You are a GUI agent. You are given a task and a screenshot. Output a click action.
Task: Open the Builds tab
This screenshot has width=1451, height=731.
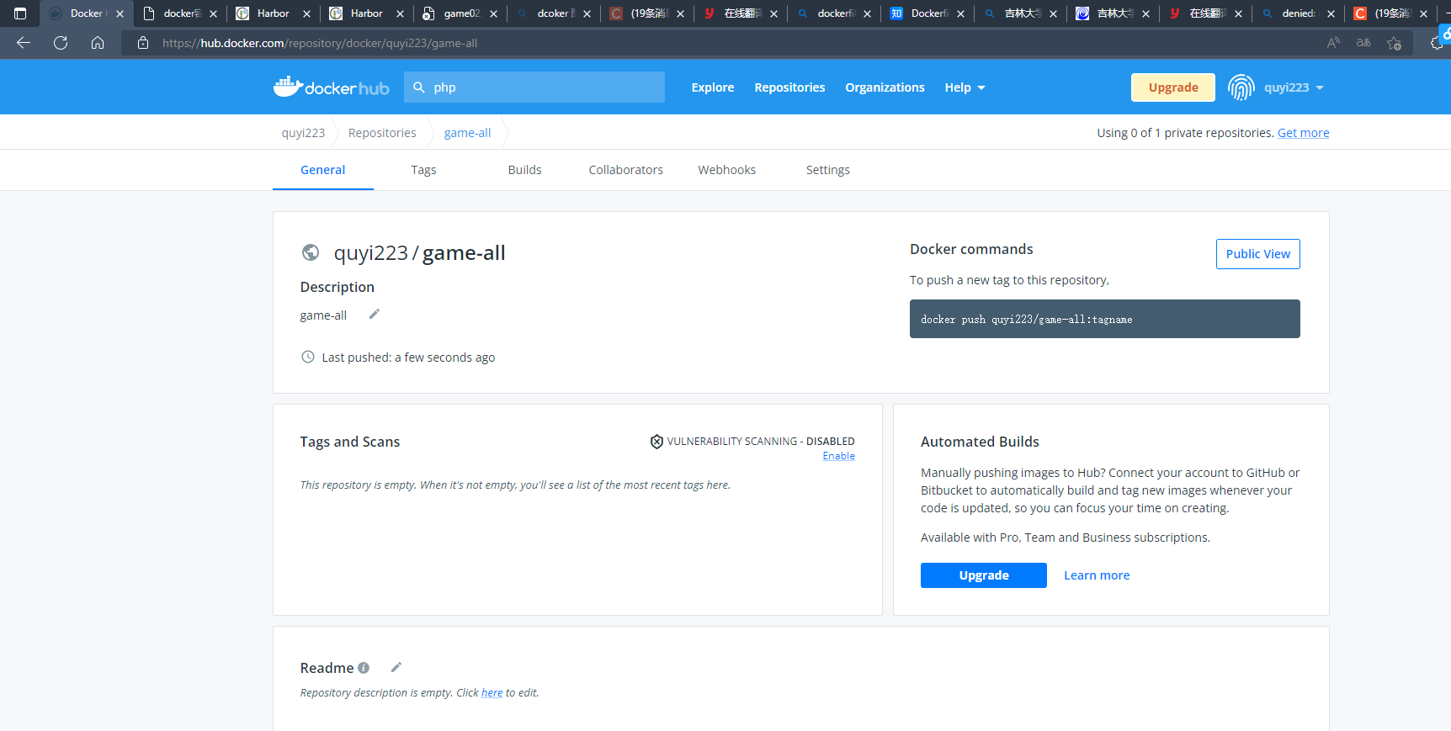[524, 170]
